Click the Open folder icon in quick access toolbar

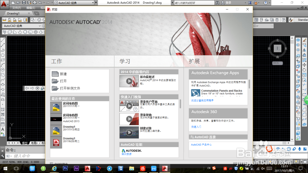18,3
